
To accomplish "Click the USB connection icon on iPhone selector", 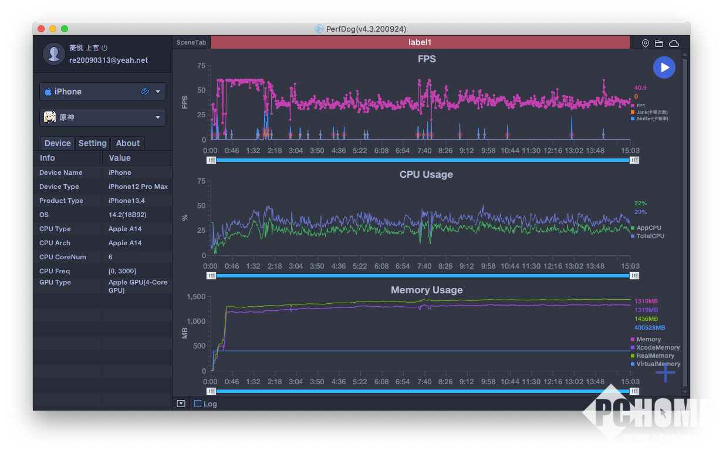I will pos(145,92).
